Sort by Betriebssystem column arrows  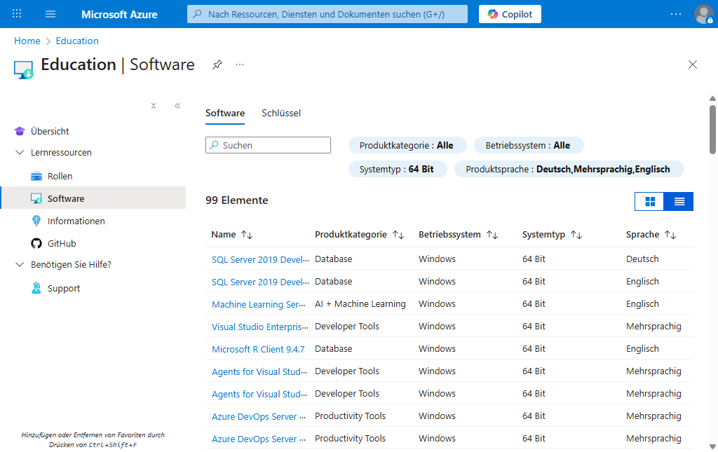(492, 235)
